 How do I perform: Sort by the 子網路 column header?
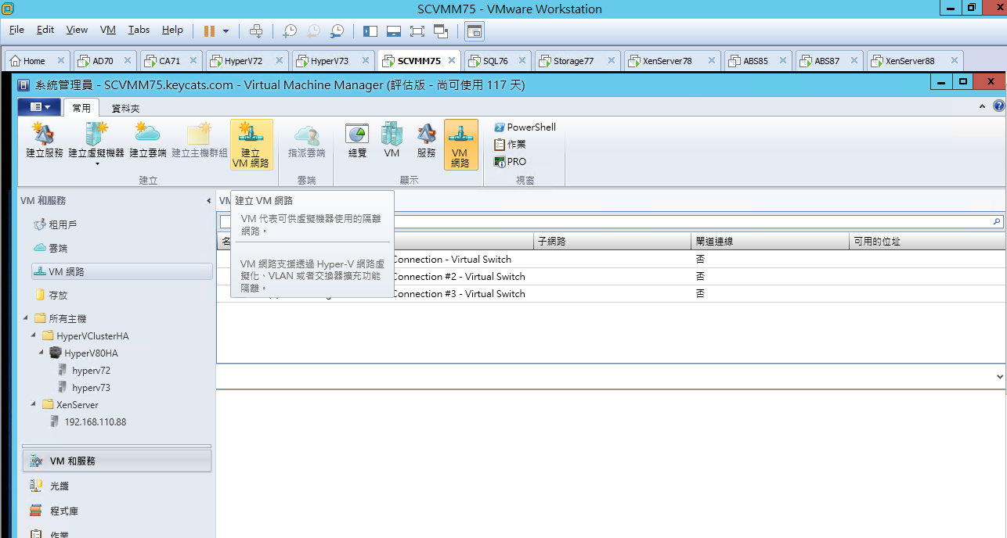tap(612, 242)
